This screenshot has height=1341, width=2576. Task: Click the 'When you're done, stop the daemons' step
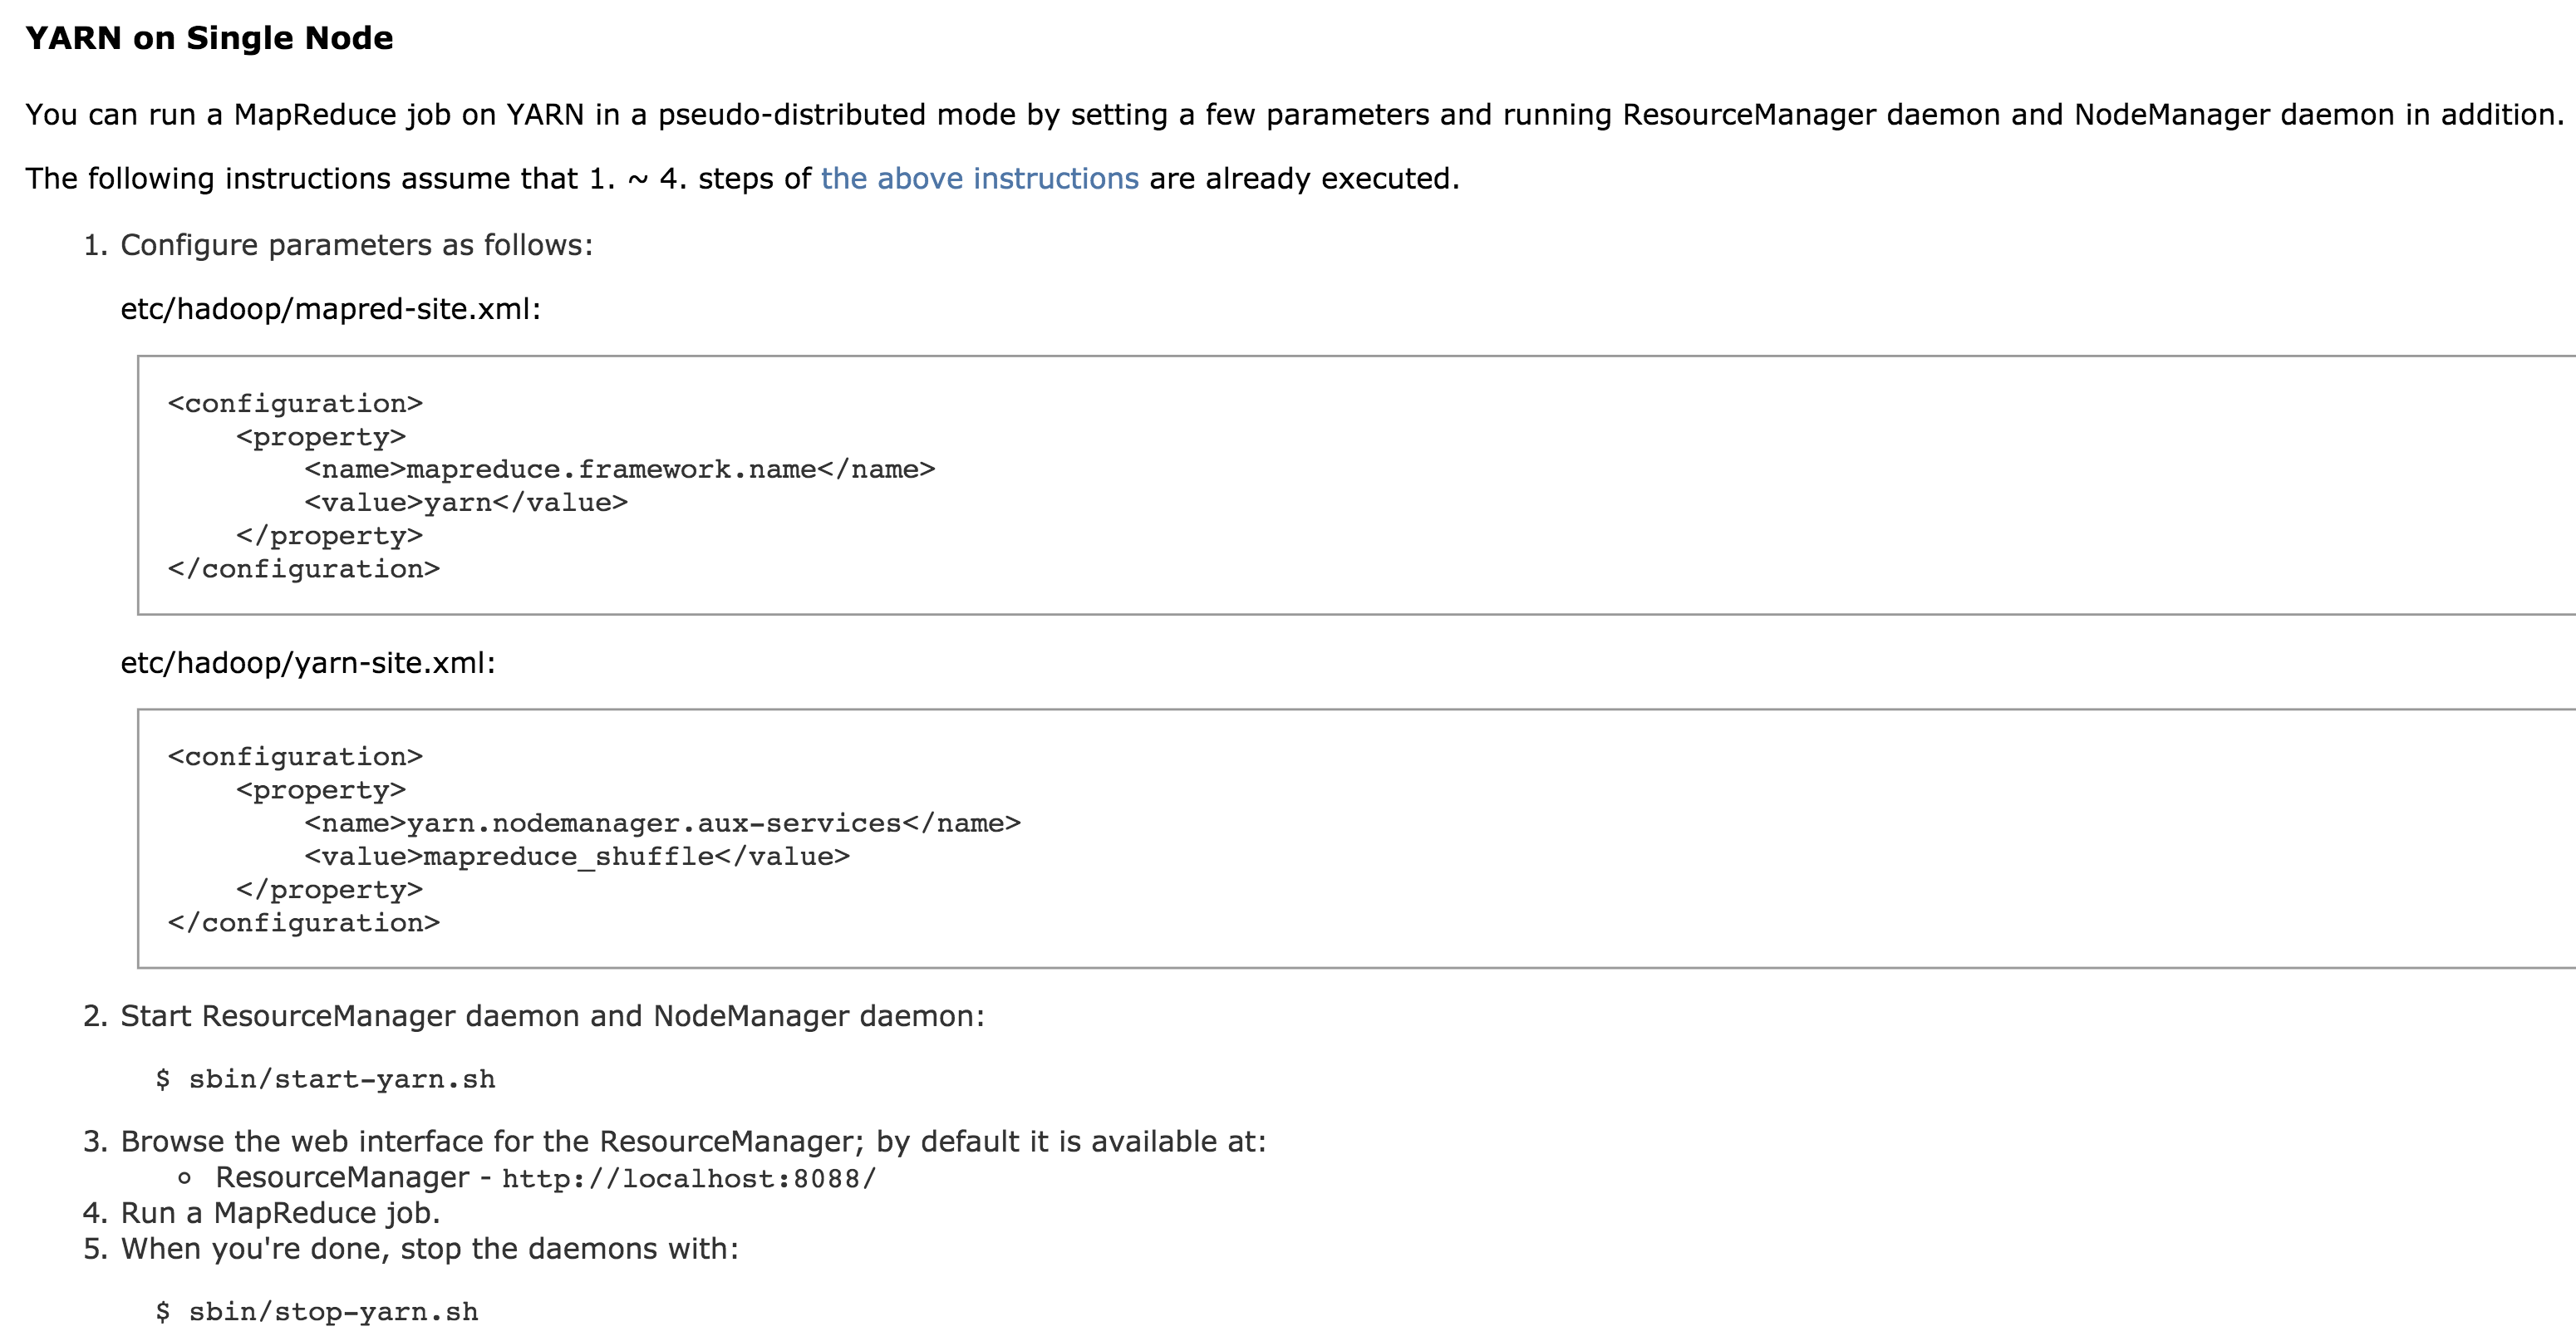[x=429, y=1249]
